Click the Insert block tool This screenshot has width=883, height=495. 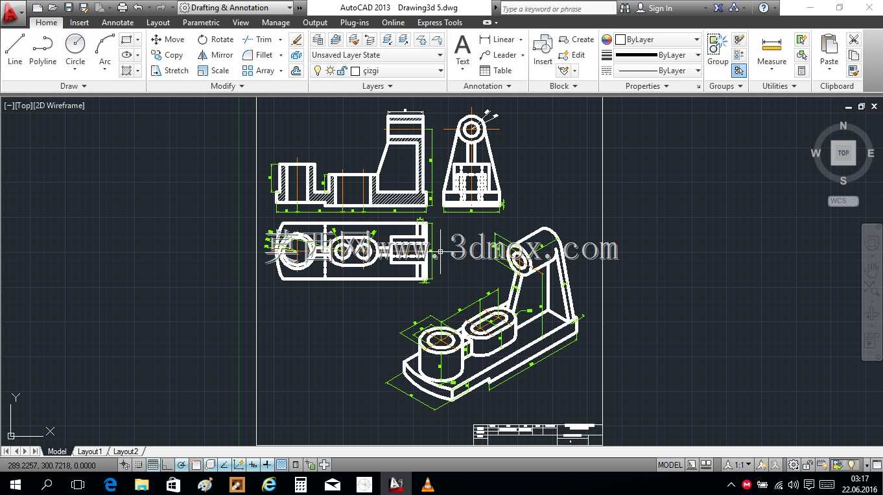[x=543, y=50]
